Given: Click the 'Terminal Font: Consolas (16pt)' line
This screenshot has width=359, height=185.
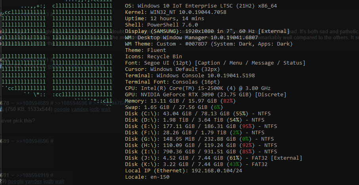Looking at the screenshot, I should tap(173, 82).
